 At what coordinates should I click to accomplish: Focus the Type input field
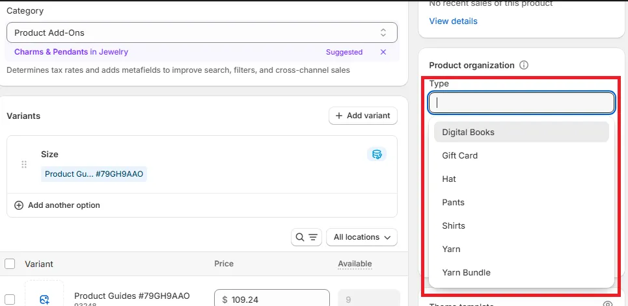521,103
